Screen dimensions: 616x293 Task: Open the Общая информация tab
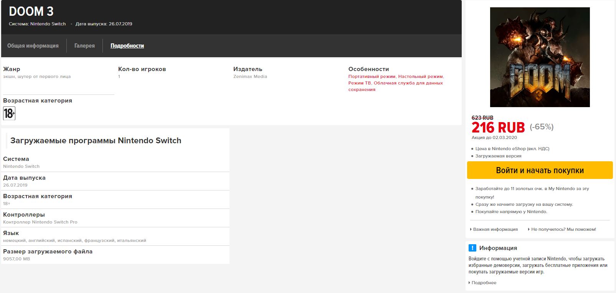click(x=33, y=46)
